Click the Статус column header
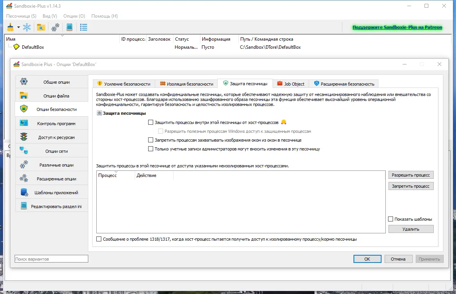The width and height of the screenshot is (456, 294). 187,39
